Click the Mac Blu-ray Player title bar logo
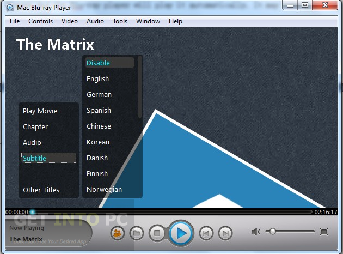Screen dimensions: 343x254 click(x=10, y=8)
